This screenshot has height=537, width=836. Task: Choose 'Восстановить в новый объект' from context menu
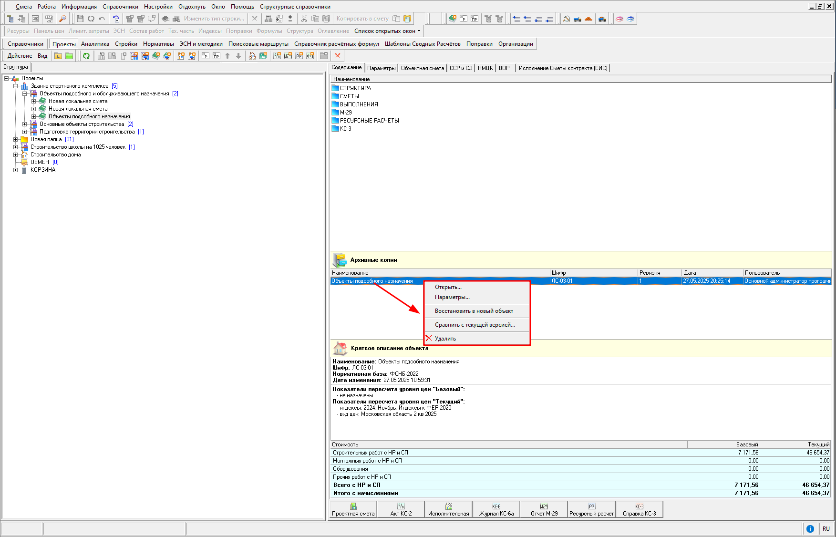click(474, 311)
